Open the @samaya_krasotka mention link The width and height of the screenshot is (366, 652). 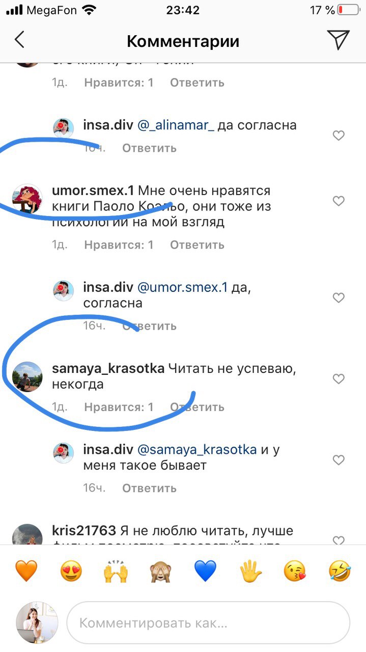(197, 450)
